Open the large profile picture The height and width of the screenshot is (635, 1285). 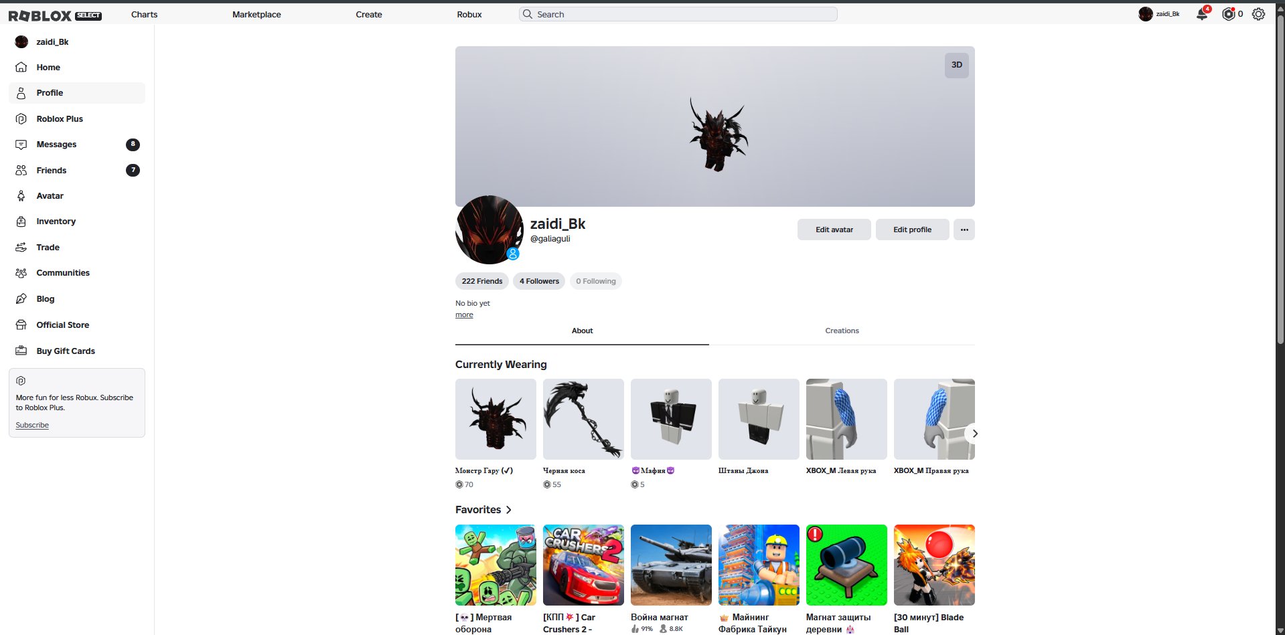[489, 230]
